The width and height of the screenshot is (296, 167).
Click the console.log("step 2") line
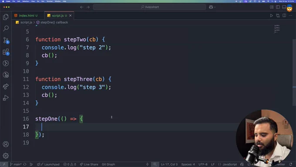pyautogui.click(x=76, y=47)
